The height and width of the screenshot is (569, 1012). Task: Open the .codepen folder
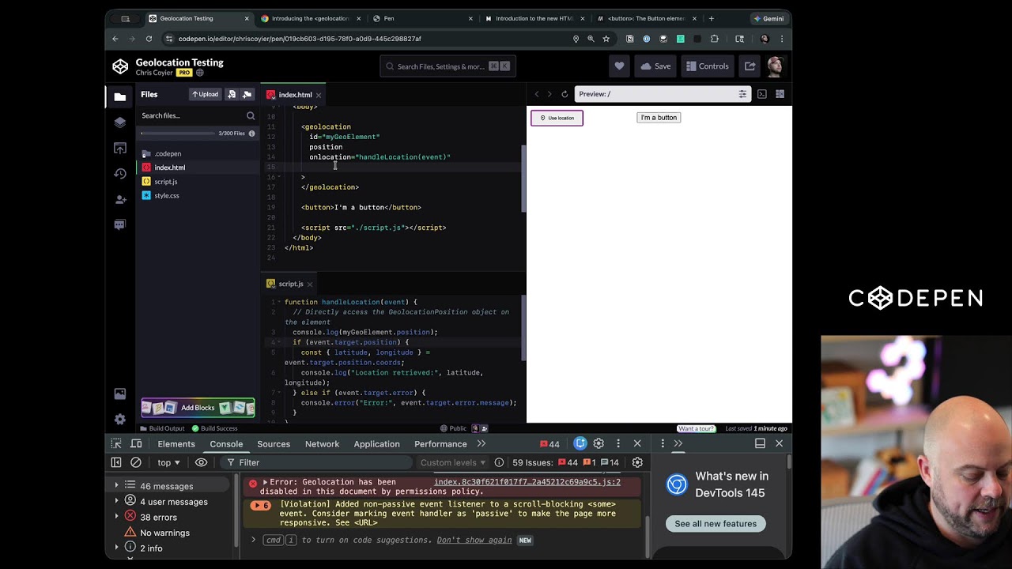[x=167, y=154]
